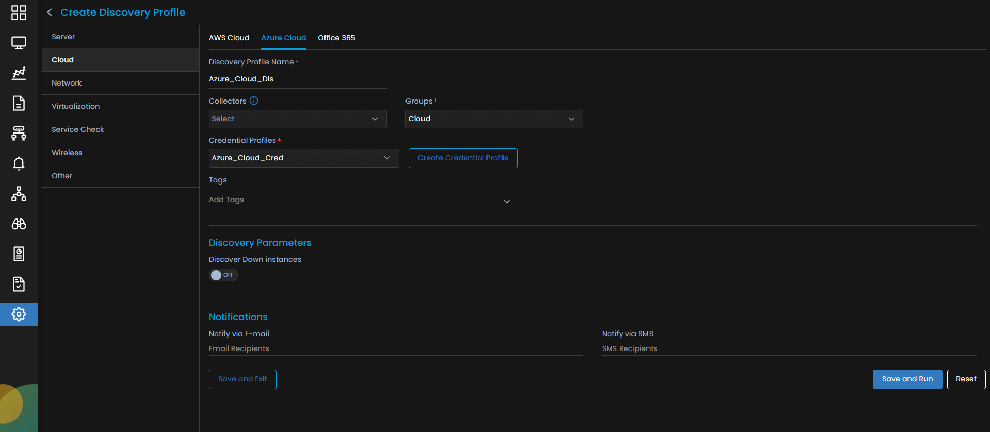This screenshot has width=990, height=432.
Task: Expand the Add Tags dropdown
Action: coord(363,200)
